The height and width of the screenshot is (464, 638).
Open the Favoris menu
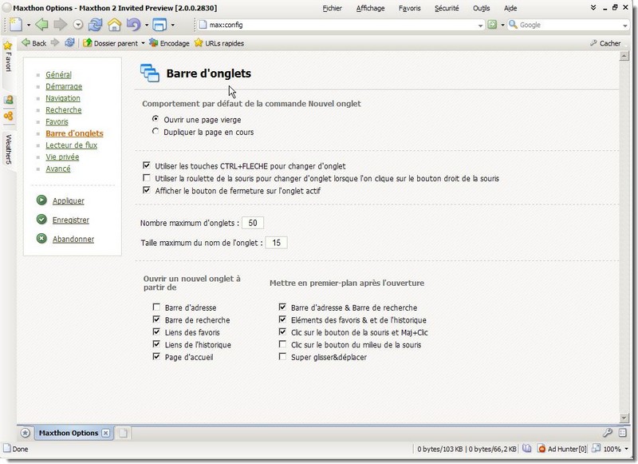[x=410, y=8]
